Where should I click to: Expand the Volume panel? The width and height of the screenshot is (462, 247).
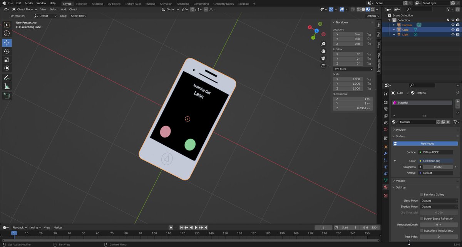(x=400, y=181)
